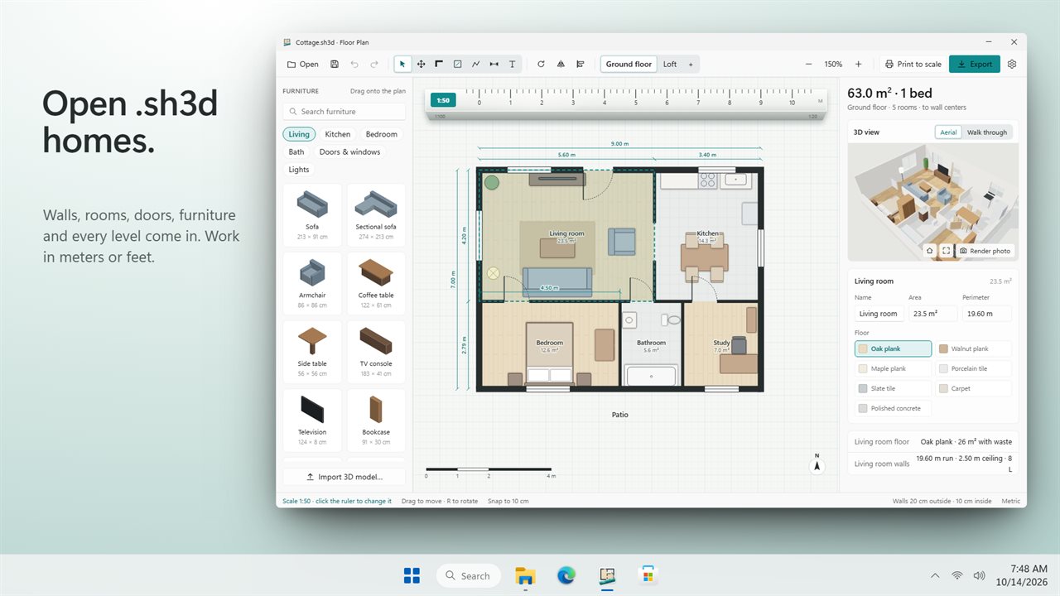Click Import 3D model button
Viewport: 1060px width, 596px height.
point(344,477)
